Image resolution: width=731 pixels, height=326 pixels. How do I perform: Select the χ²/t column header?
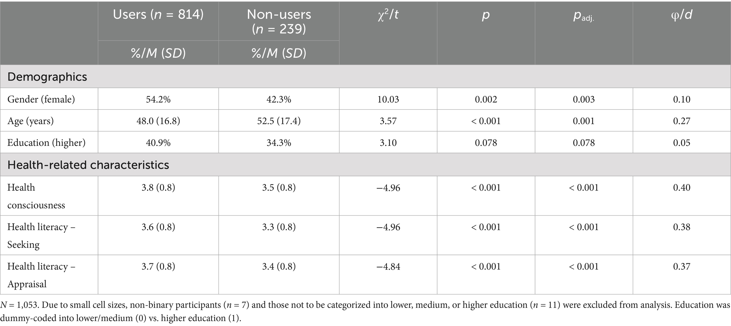(x=388, y=15)
